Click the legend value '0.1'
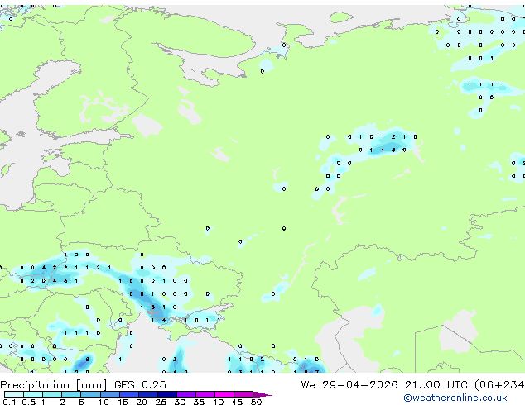Image resolution: width=525 pixels, height=405 pixels. [9, 402]
